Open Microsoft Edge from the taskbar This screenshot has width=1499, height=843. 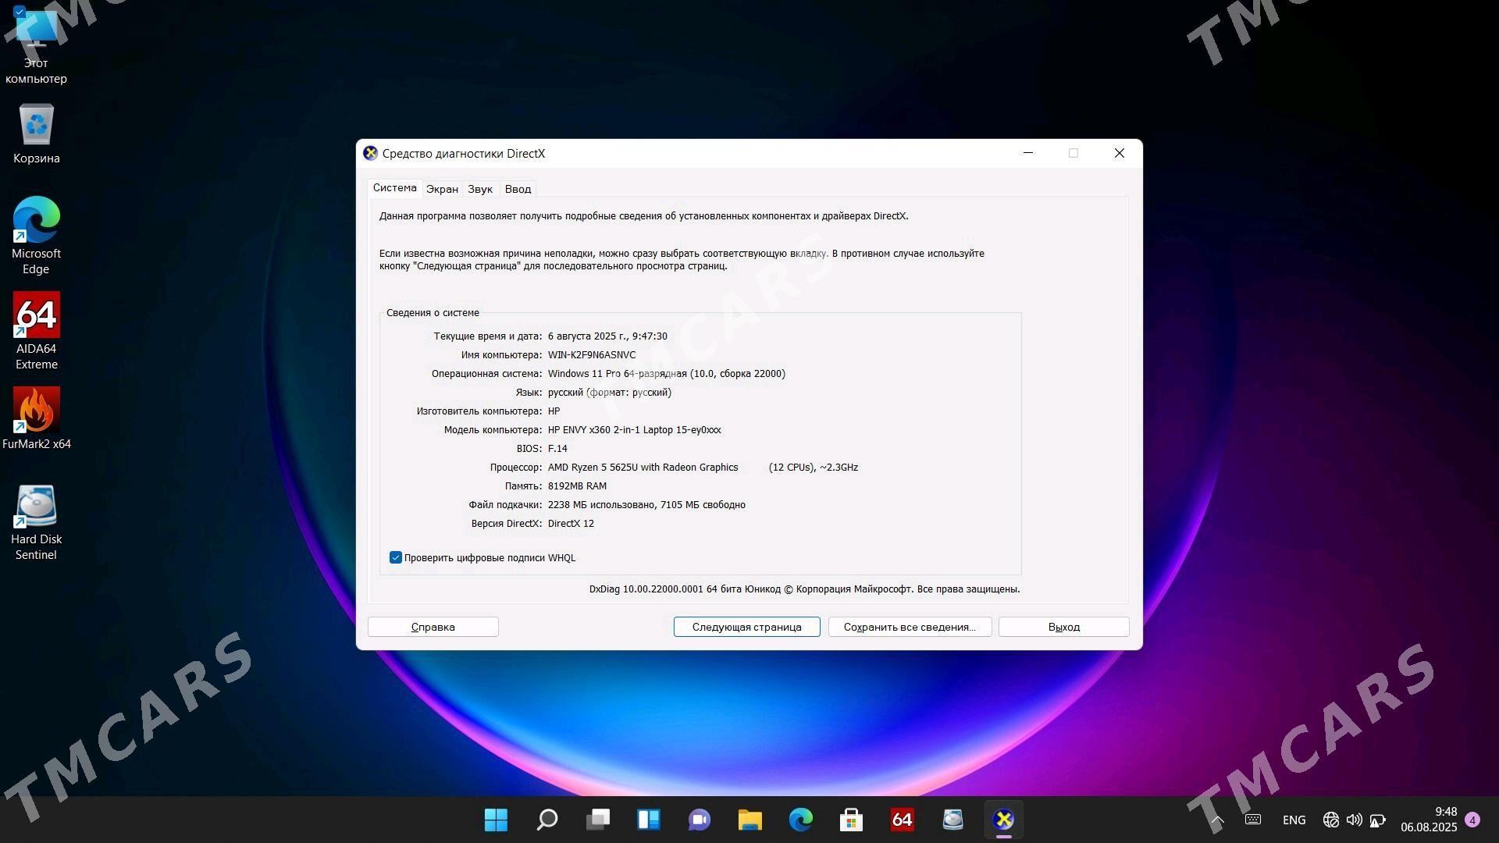801,820
